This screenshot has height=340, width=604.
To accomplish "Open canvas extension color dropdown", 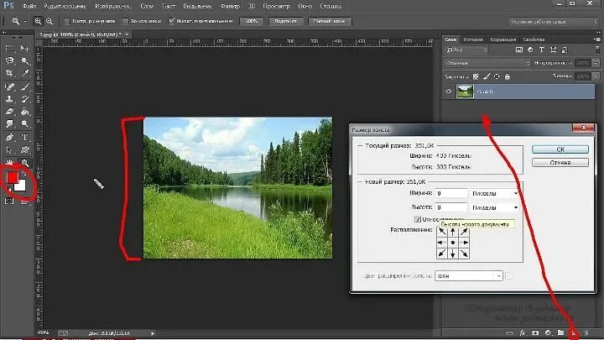I will pyautogui.click(x=469, y=276).
